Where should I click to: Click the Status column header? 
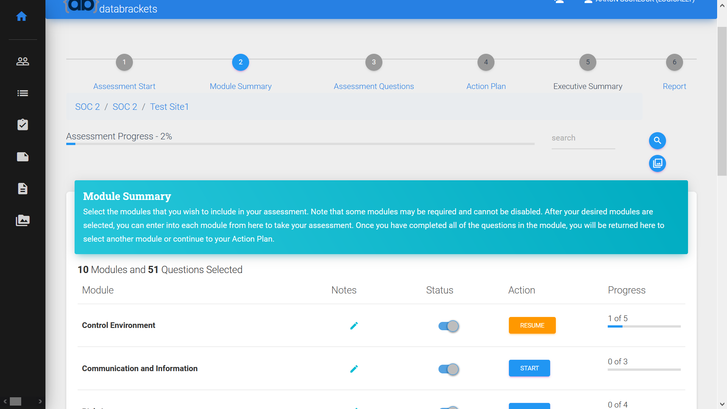pos(440,290)
